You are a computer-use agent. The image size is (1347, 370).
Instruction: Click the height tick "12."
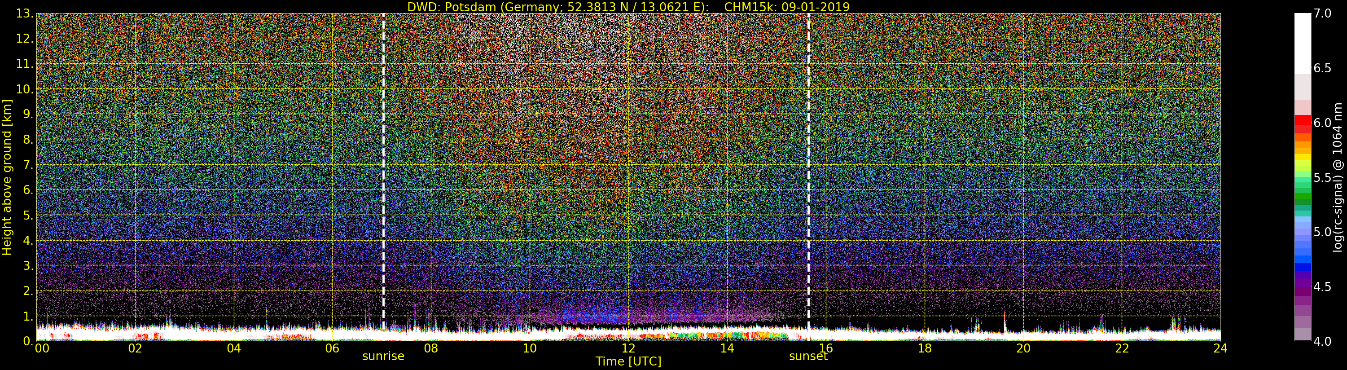click(25, 39)
